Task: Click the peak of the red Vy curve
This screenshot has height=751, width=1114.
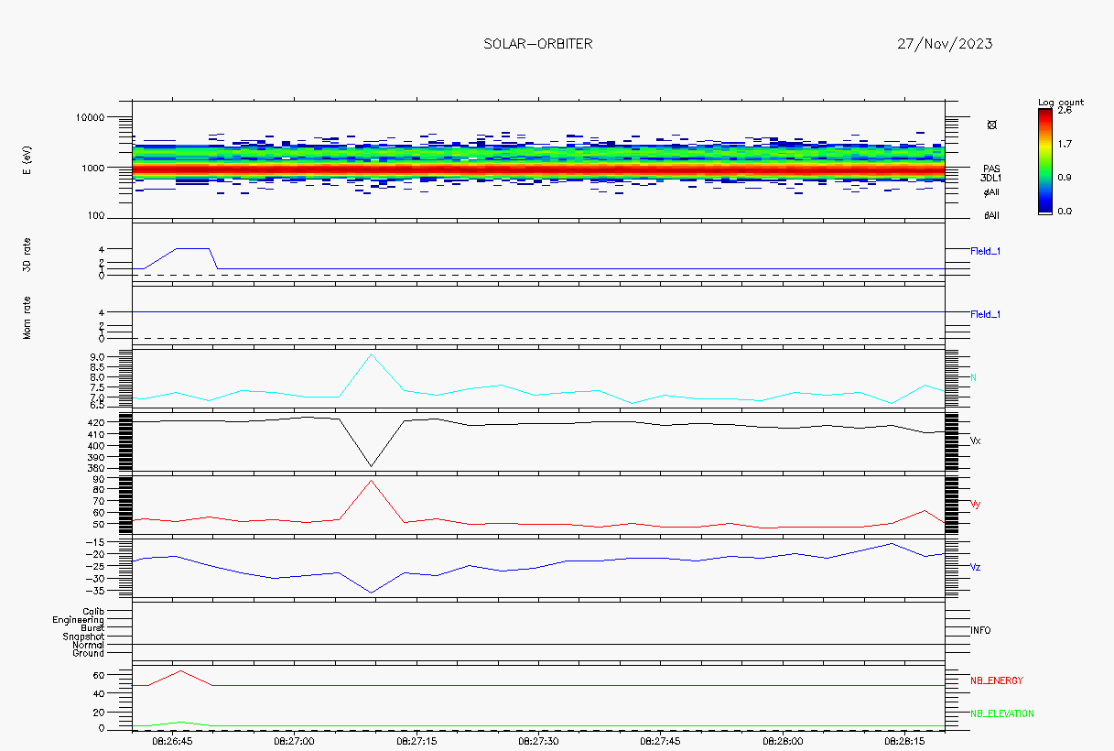Action: point(371,480)
